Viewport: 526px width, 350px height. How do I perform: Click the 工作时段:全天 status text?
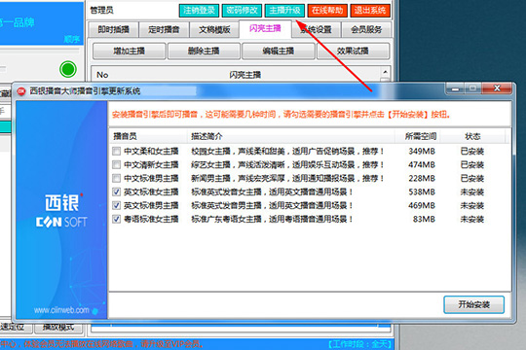[x=359, y=344]
